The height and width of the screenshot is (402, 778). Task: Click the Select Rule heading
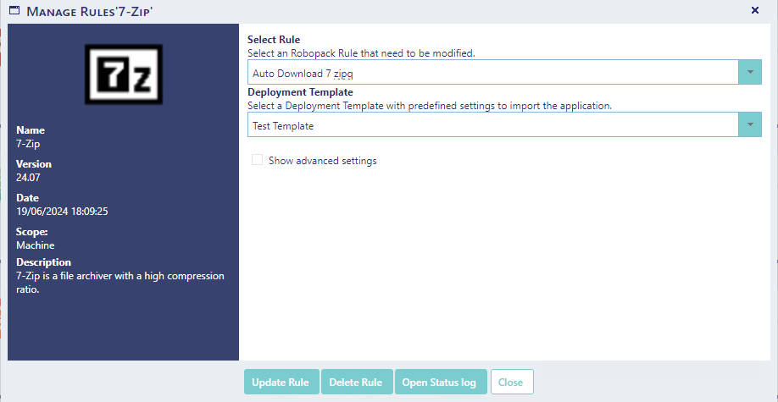click(x=274, y=40)
